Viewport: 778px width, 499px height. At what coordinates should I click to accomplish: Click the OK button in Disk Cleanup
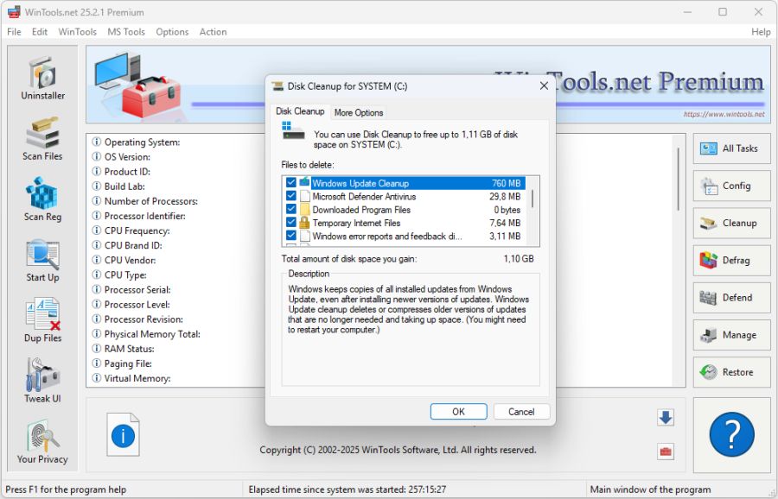coord(458,411)
